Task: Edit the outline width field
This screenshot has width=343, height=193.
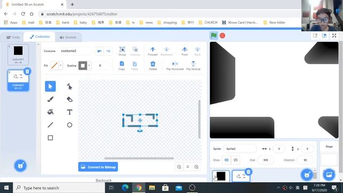Action: [x=100, y=65]
